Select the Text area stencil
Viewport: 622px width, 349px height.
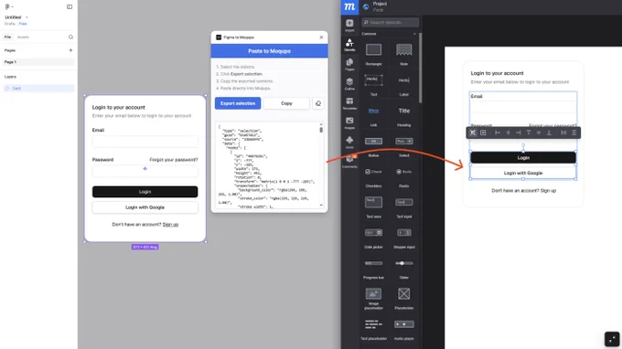(x=374, y=202)
